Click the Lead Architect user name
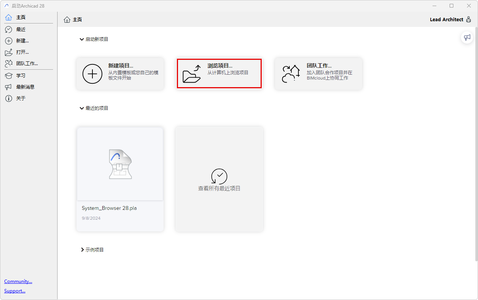Image resolution: width=478 pixels, height=300 pixels. (447, 19)
